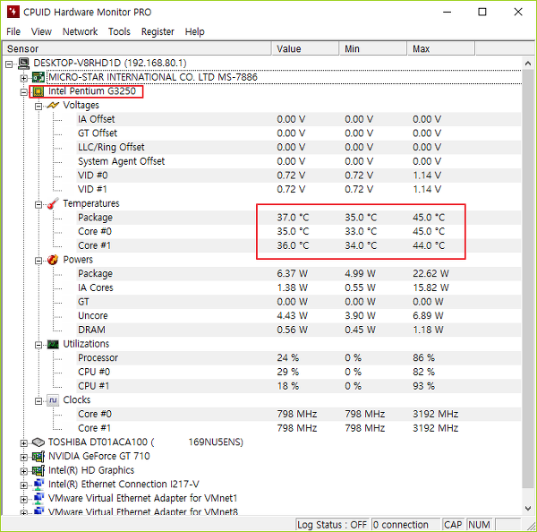Collapse the Powers section

[x=38, y=261]
